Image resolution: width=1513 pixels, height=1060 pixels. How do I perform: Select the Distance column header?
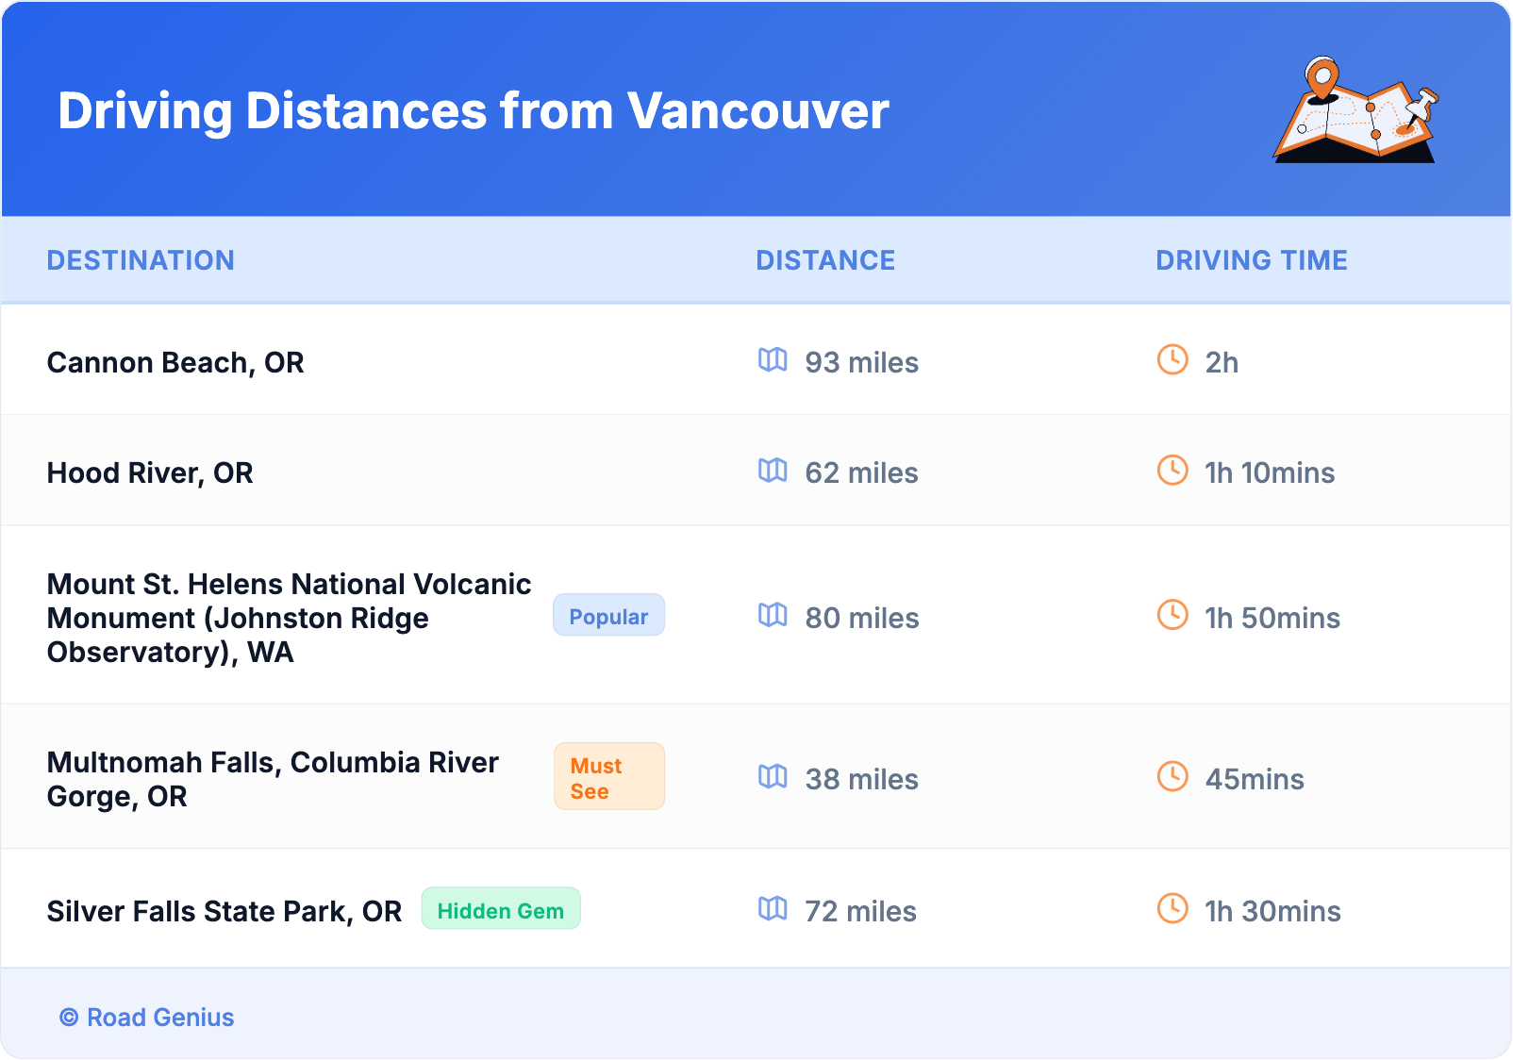coord(825,260)
